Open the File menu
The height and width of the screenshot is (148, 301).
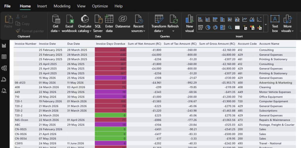pos(7,6)
